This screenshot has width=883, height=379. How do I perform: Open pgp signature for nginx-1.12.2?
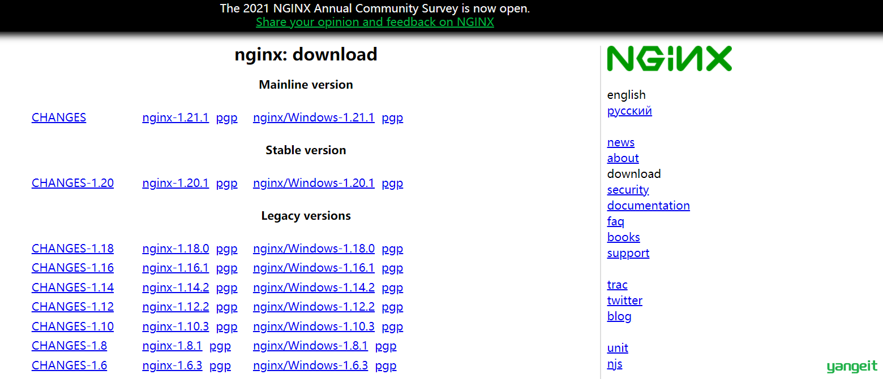227,307
